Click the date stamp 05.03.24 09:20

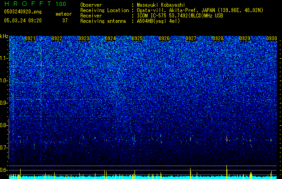(x=23, y=21)
